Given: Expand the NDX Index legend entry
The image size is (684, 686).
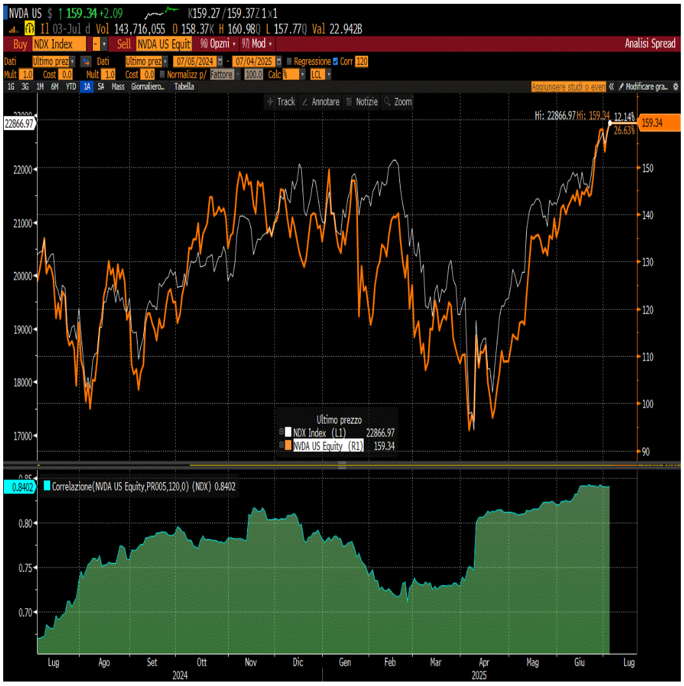Looking at the screenshot, I should (281, 432).
